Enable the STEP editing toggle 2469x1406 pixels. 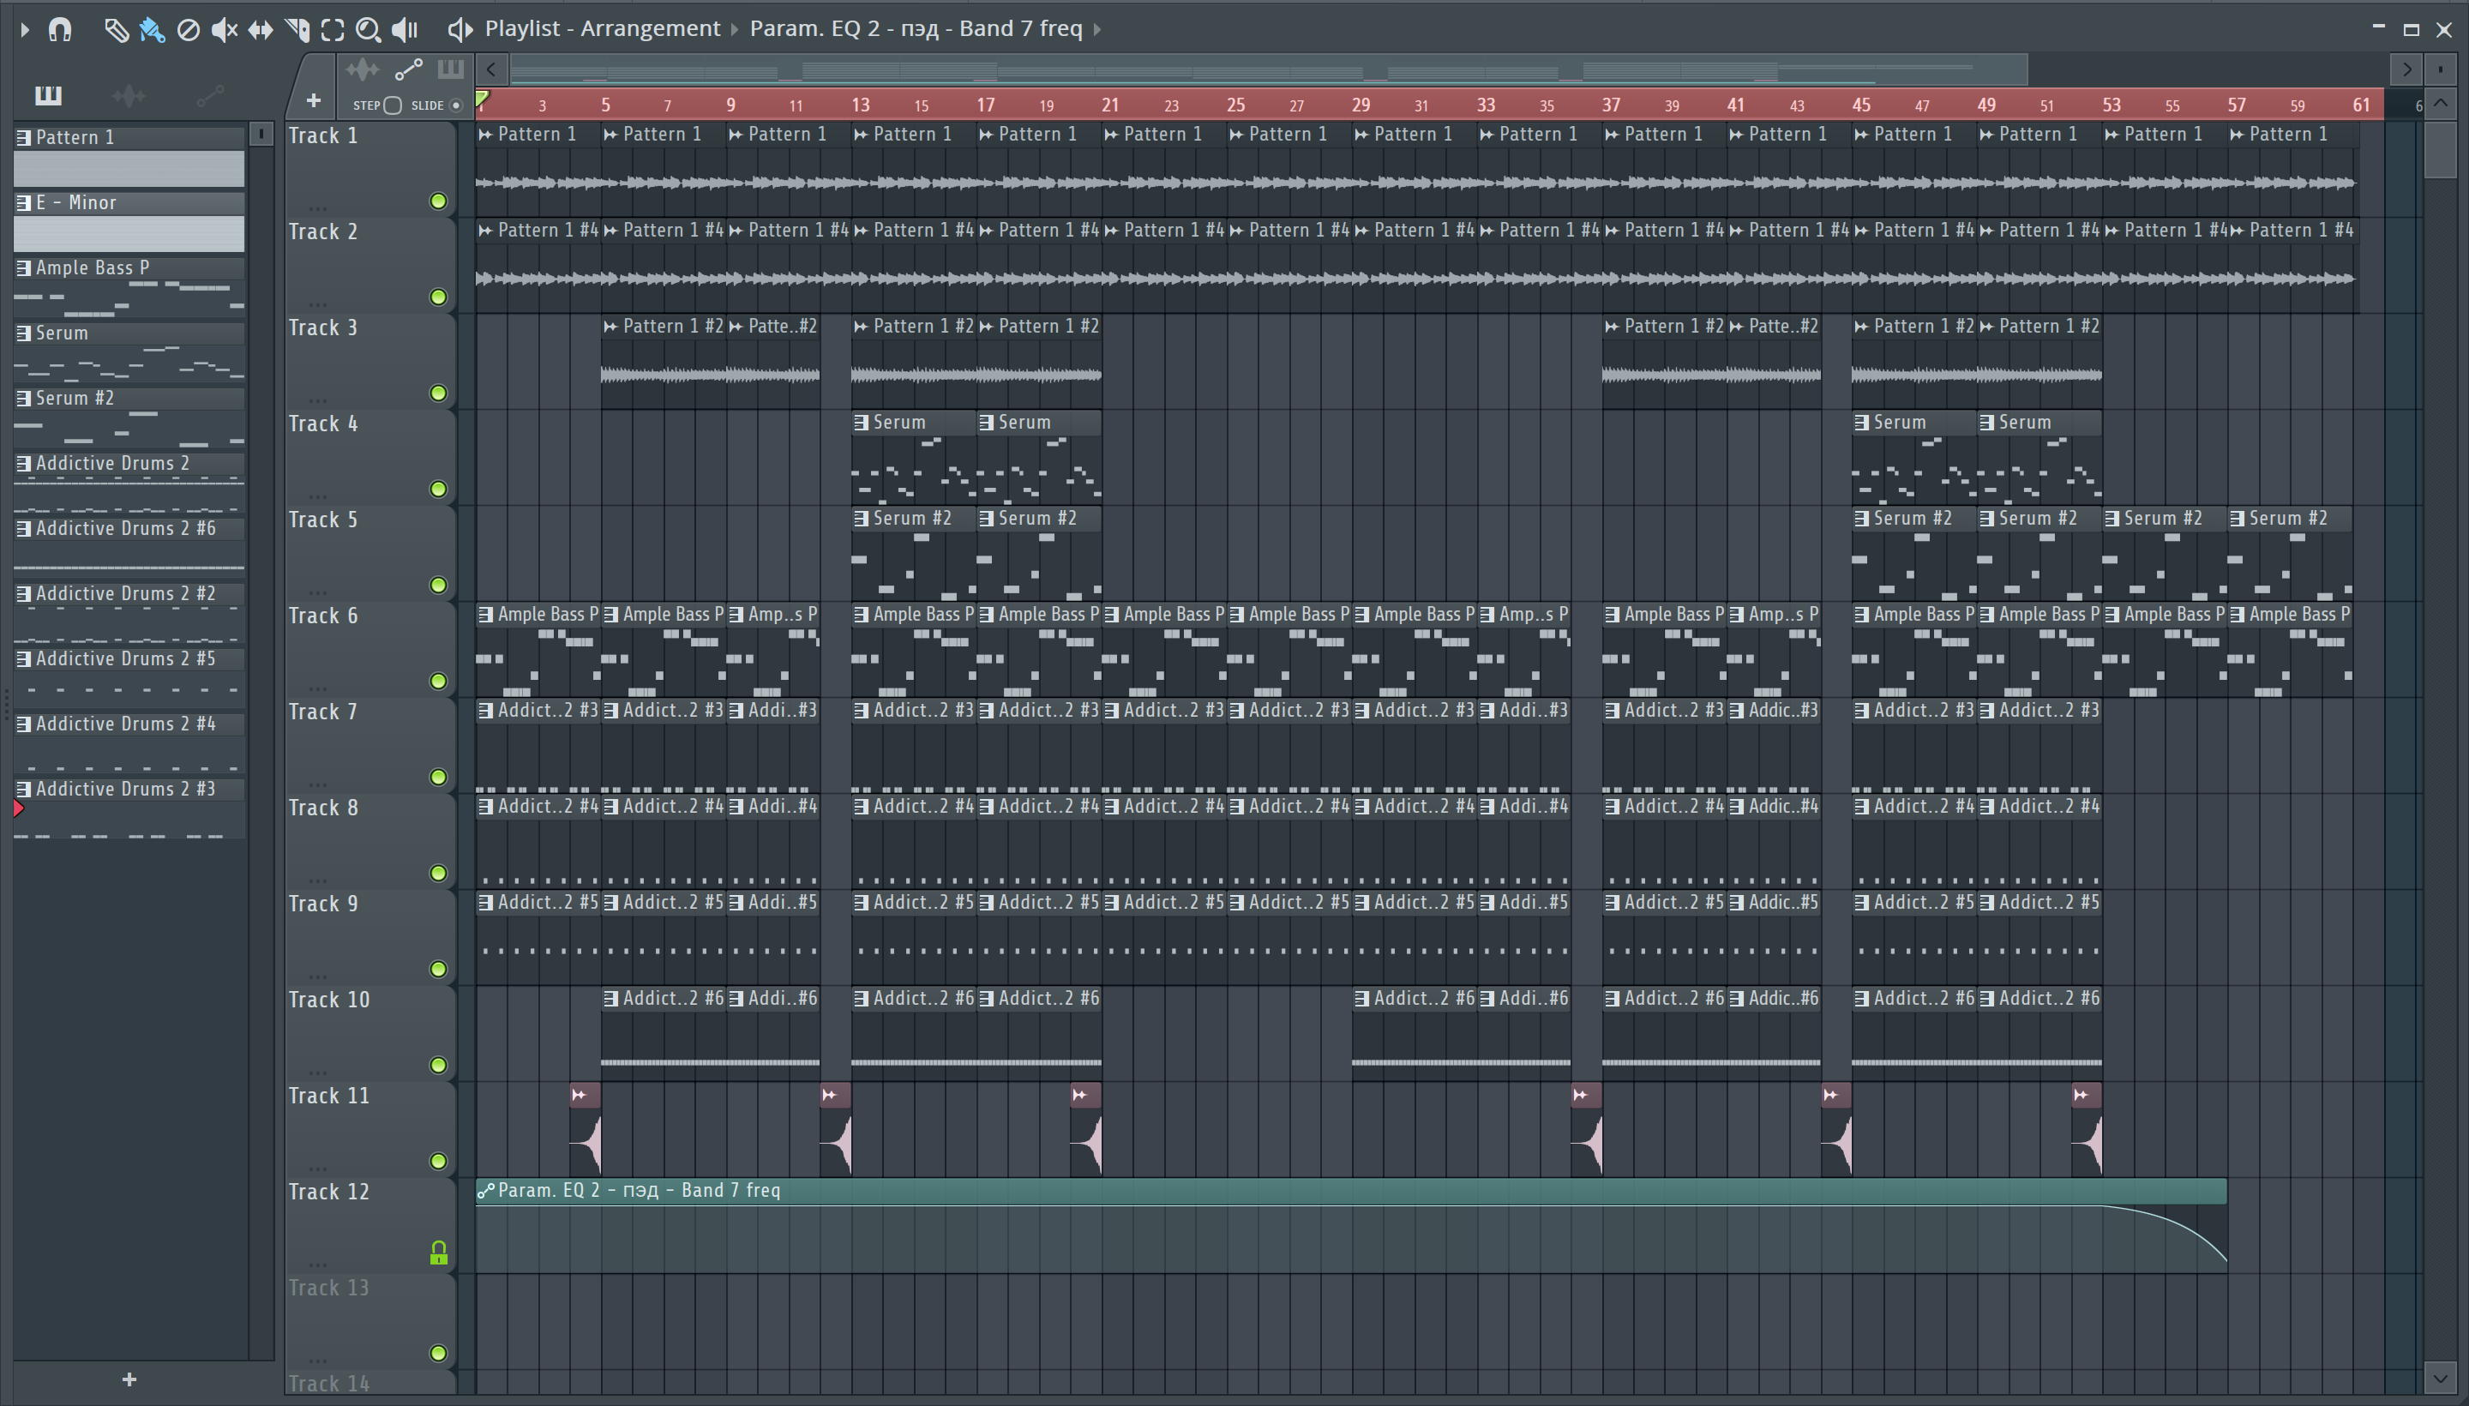coord(392,105)
